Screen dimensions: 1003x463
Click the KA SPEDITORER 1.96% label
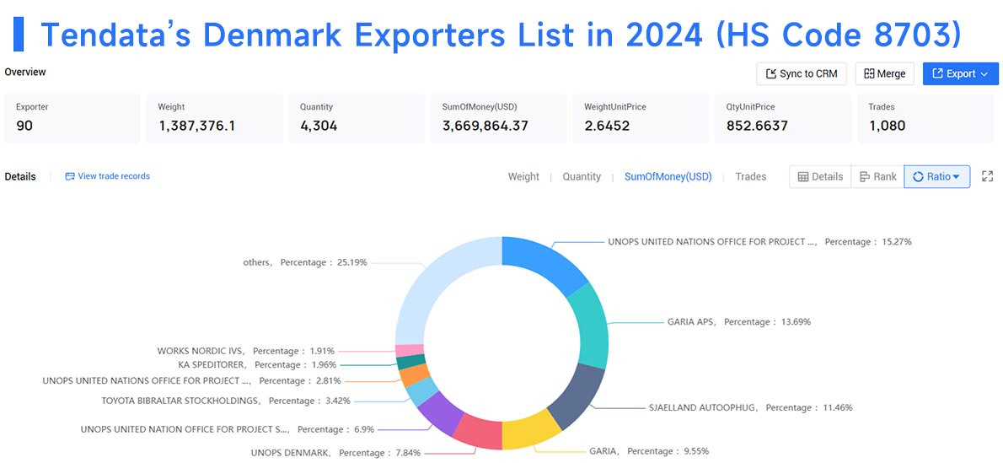(257, 365)
